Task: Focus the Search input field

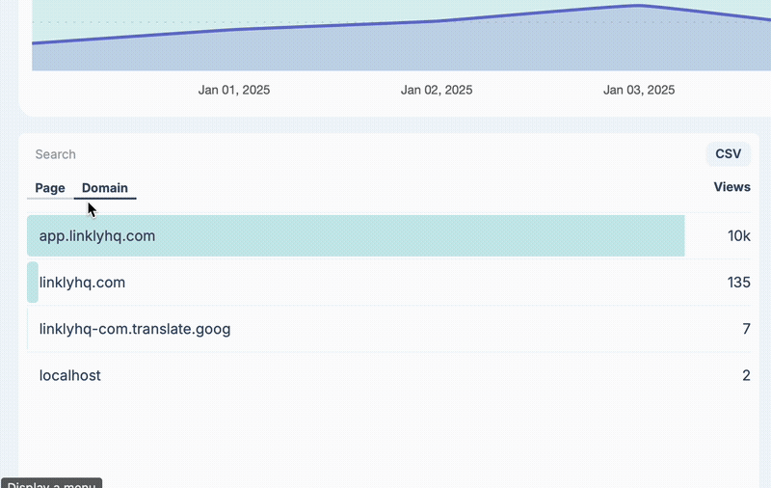Action: 56,154
